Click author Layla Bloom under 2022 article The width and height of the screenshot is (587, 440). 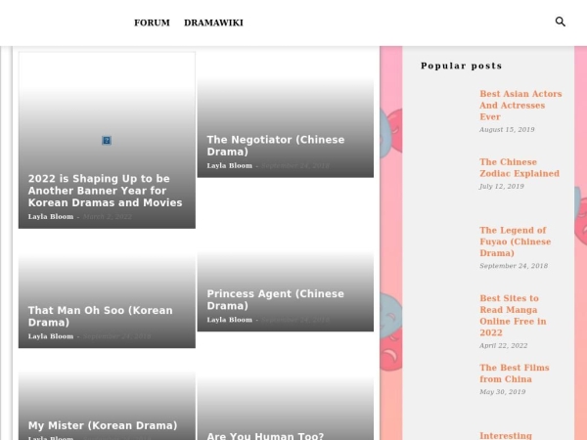tap(51, 217)
